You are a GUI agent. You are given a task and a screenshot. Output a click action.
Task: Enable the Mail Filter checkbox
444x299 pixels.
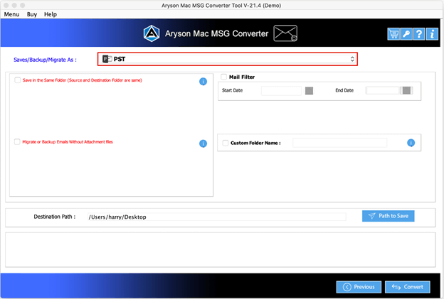[223, 77]
